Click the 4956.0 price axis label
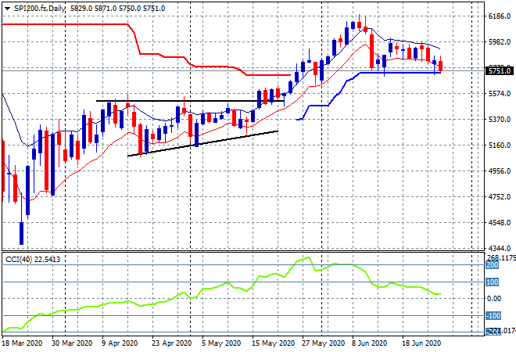The width and height of the screenshot is (516, 352). [x=500, y=171]
